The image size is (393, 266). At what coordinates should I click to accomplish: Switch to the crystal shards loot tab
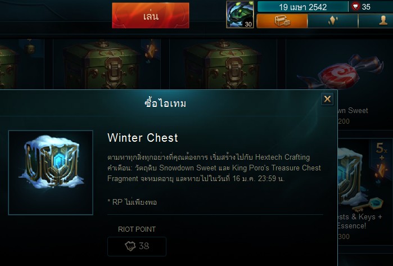333,21
